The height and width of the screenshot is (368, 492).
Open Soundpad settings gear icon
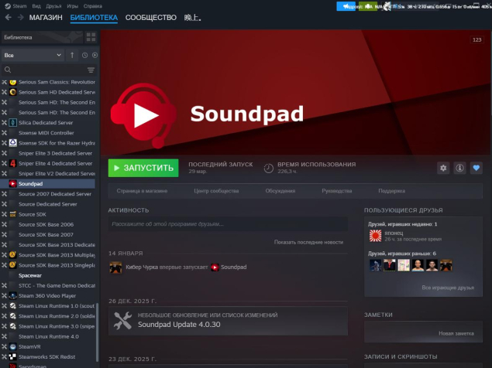(x=443, y=168)
